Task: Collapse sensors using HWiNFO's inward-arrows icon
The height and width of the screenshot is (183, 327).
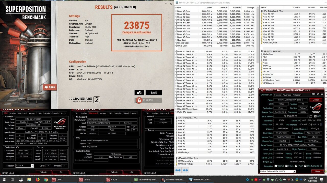Action: 185,170
